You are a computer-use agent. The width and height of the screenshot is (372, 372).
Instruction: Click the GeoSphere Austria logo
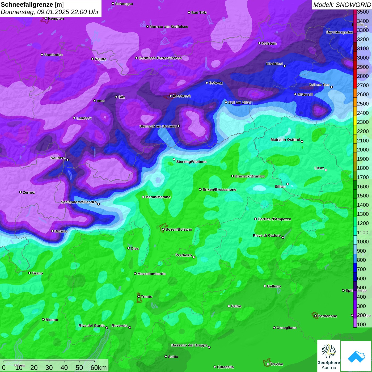(329, 356)
